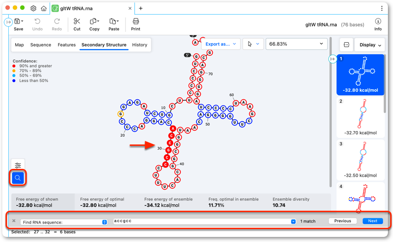
Task: Click the 5' end label marker
Action: [187, 55]
